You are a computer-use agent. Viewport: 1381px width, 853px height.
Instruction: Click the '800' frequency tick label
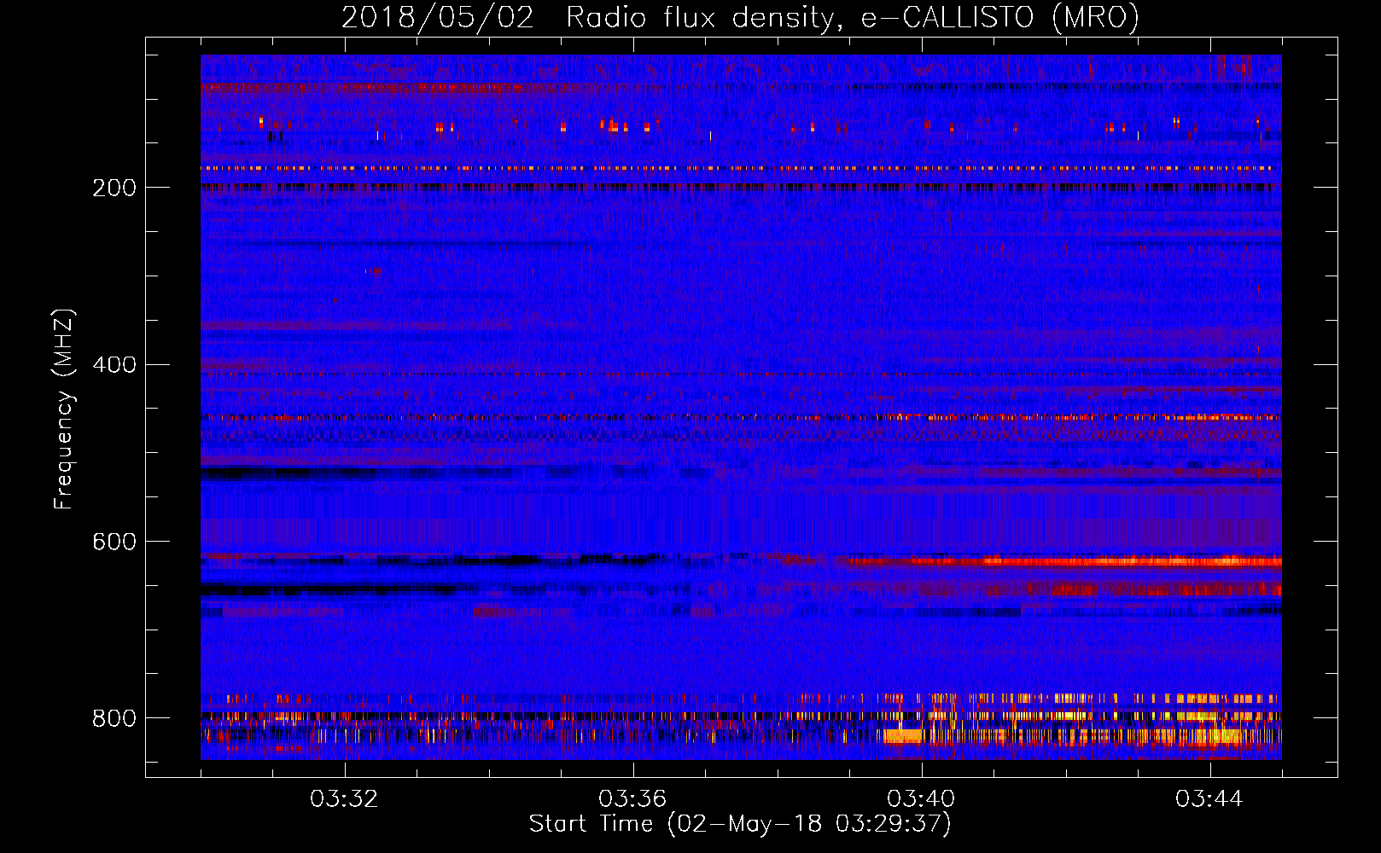114,719
